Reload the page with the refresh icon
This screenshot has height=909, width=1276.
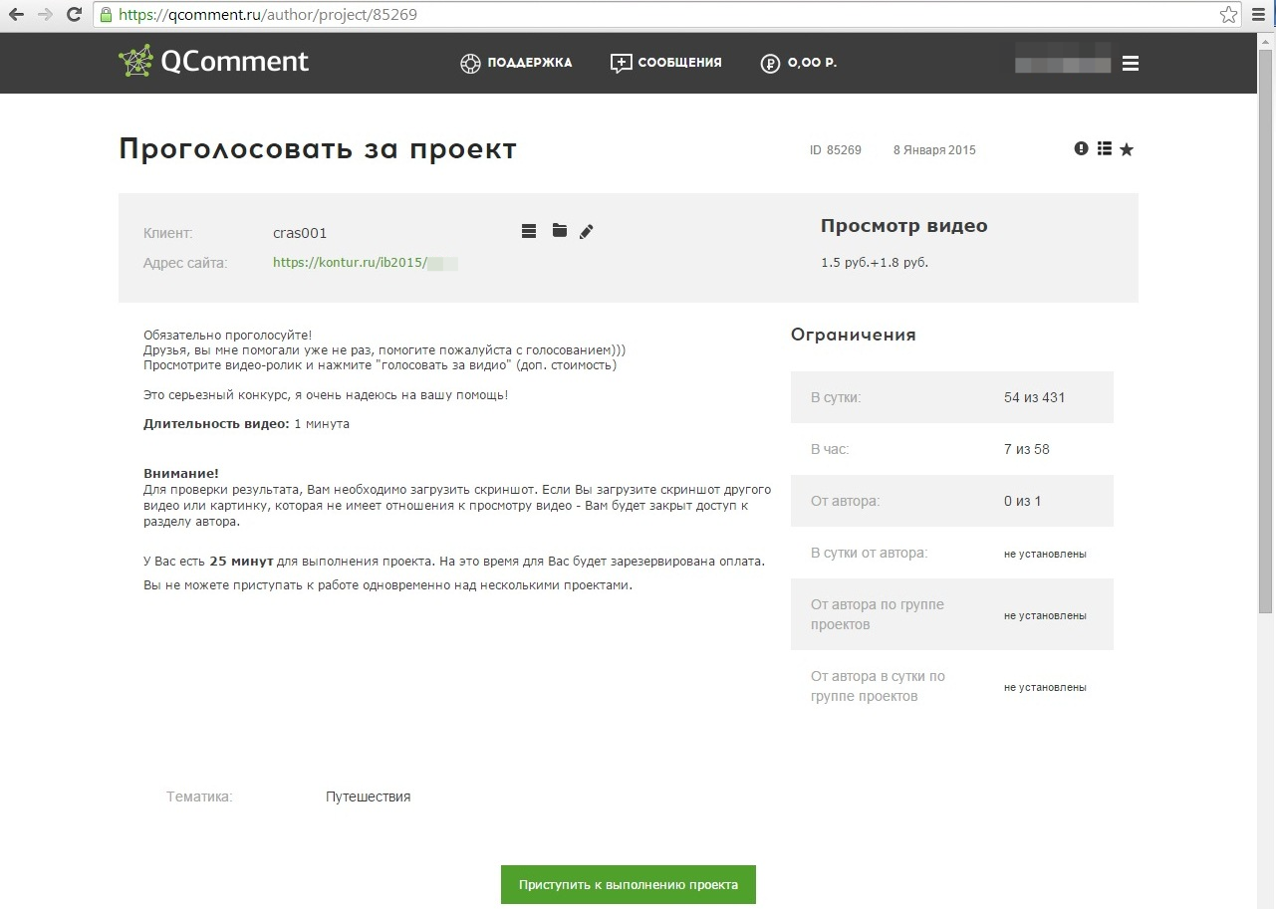[74, 15]
